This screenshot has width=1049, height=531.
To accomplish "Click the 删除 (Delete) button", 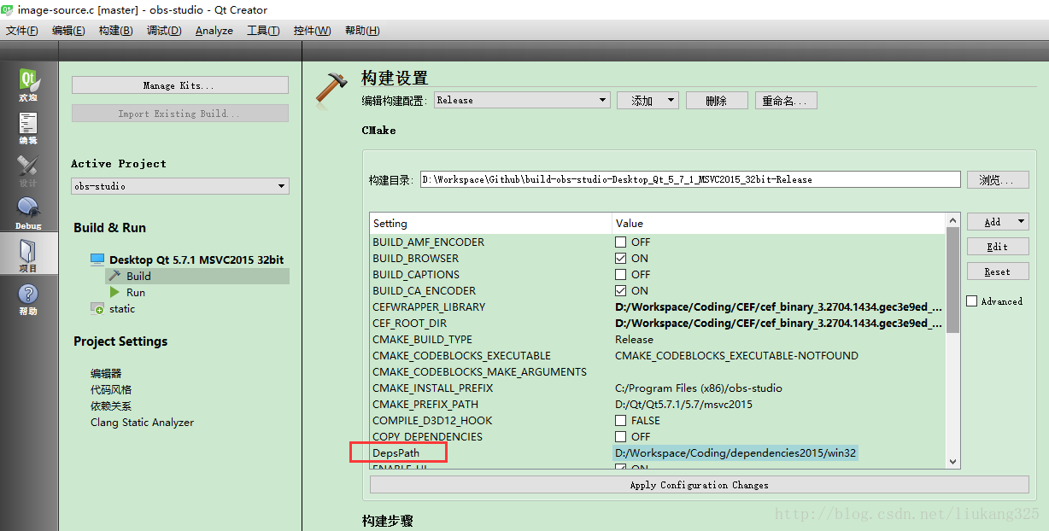I will pos(717,101).
